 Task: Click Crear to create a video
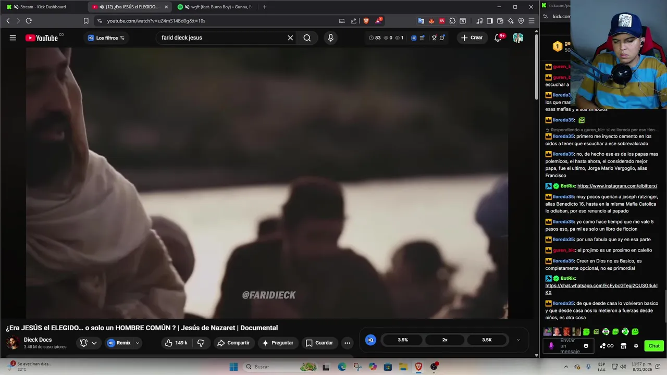point(472,37)
